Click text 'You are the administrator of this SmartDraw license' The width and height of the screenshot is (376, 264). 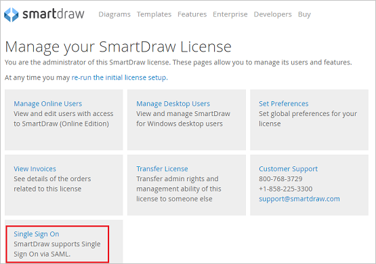pyautogui.click(x=87, y=62)
